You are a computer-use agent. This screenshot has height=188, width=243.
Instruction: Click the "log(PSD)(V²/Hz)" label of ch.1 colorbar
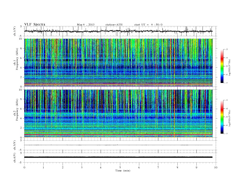click(229, 67)
